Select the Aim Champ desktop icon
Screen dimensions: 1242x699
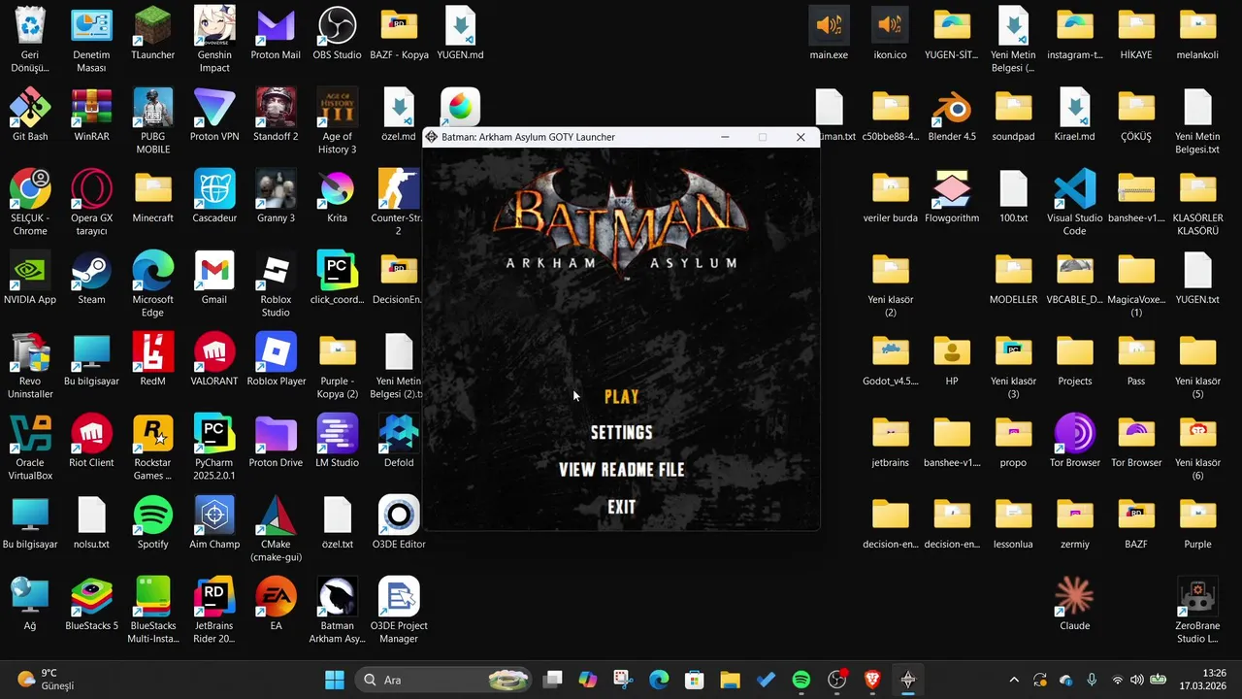pyautogui.click(x=214, y=523)
